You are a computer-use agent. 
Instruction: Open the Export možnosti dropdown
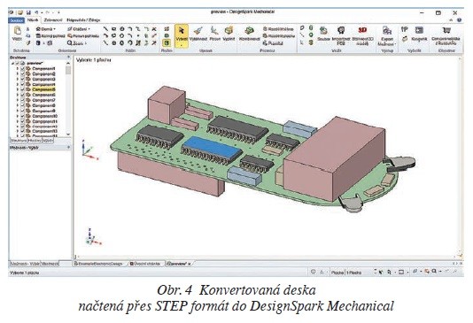click(387, 35)
